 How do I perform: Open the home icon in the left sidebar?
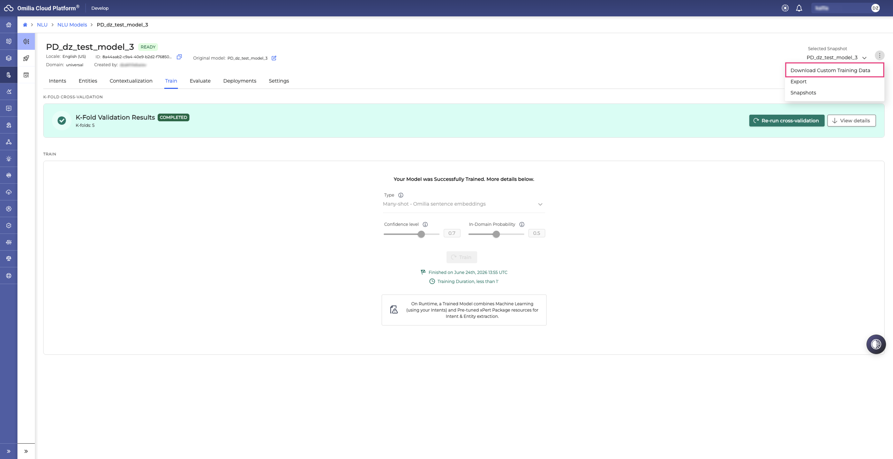(x=9, y=25)
